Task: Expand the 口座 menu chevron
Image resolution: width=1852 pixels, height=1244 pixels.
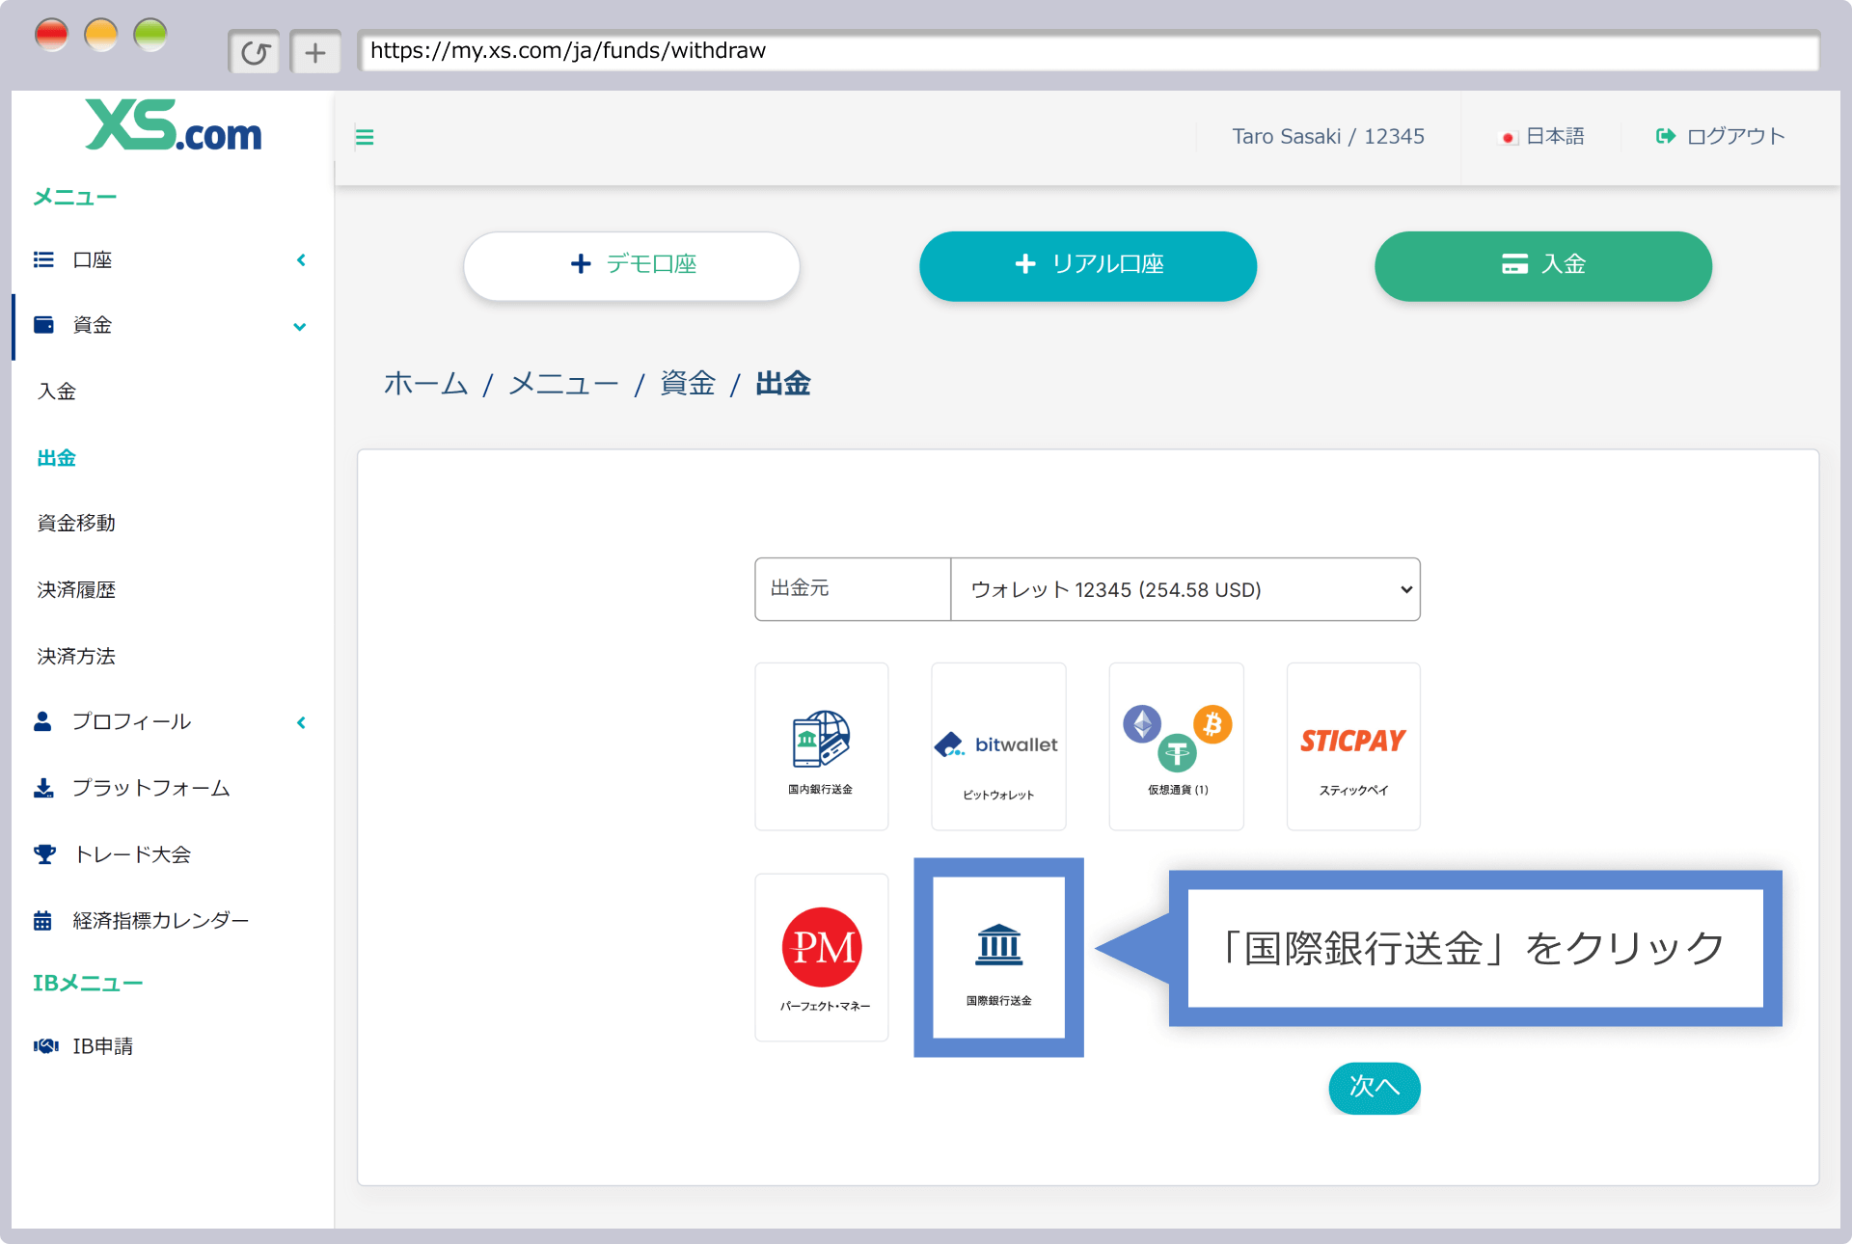Action: [x=301, y=259]
